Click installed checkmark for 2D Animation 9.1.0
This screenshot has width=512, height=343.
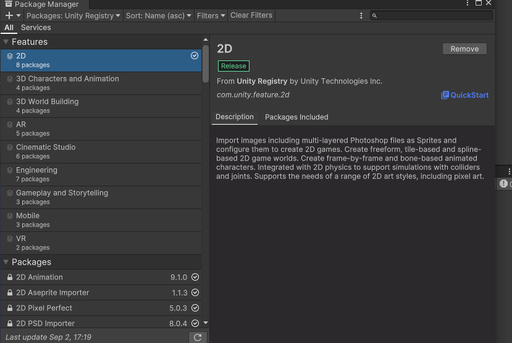pyautogui.click(x=195, y=277)
